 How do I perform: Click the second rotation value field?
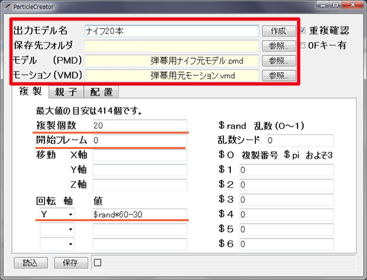pos(140,229)
